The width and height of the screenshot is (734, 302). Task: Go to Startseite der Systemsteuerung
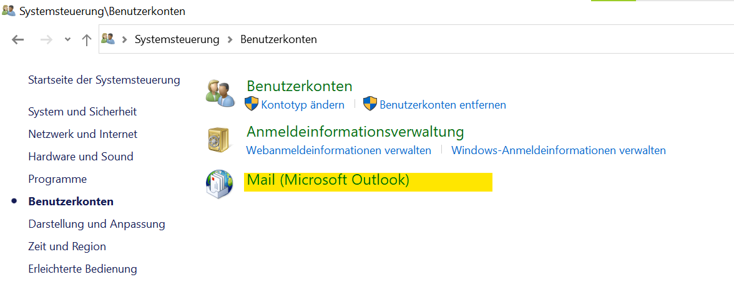pos(104,80)
